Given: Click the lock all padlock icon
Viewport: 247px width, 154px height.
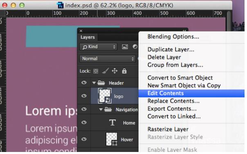Looking at the screenshot, I should point(124,71).
